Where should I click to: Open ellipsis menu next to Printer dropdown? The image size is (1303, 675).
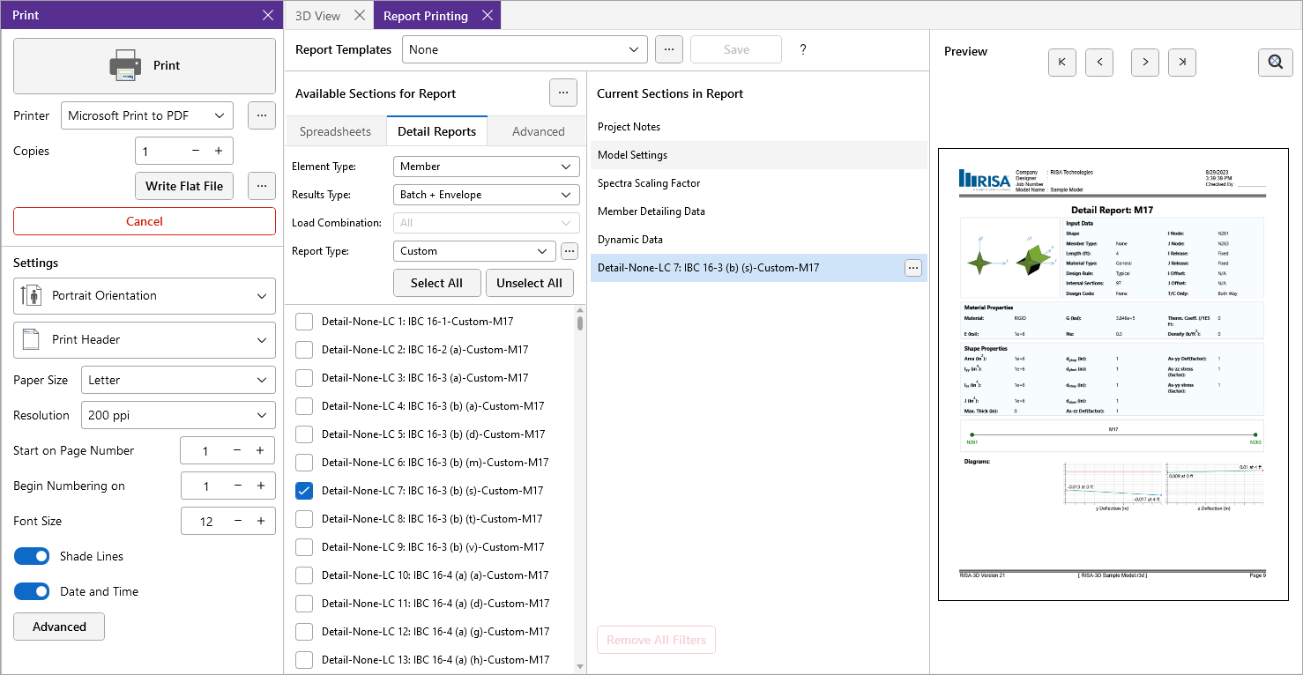[262, 115]
